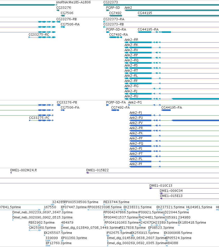The width and height of the screenshot is (219, 247).
Task: Click clone DME1-015E13
Action: (171, 196)
